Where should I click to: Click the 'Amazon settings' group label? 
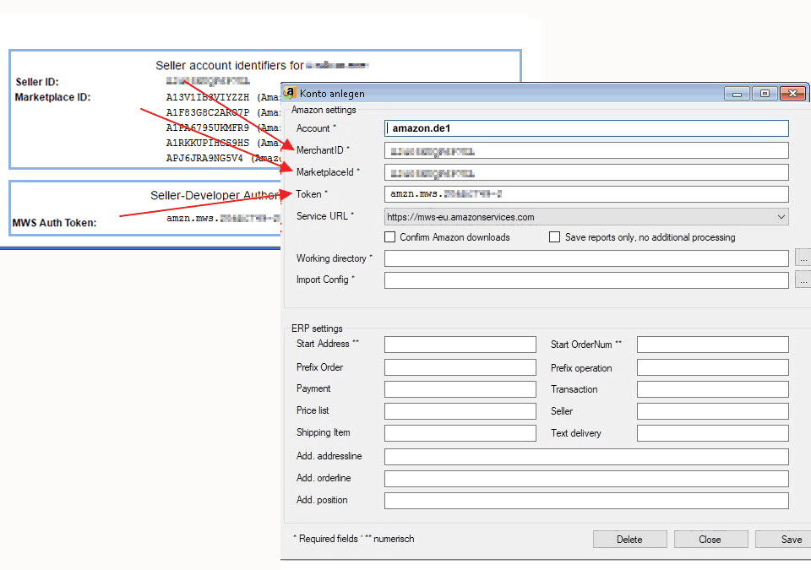coord(324,110)
